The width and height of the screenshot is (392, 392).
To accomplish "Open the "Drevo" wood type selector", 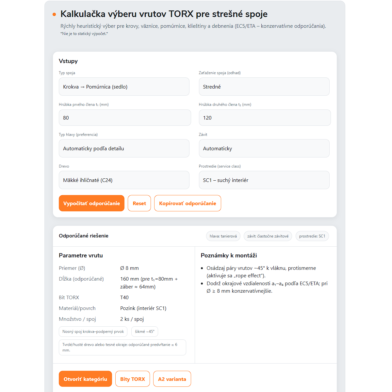I will pos(124,180).
